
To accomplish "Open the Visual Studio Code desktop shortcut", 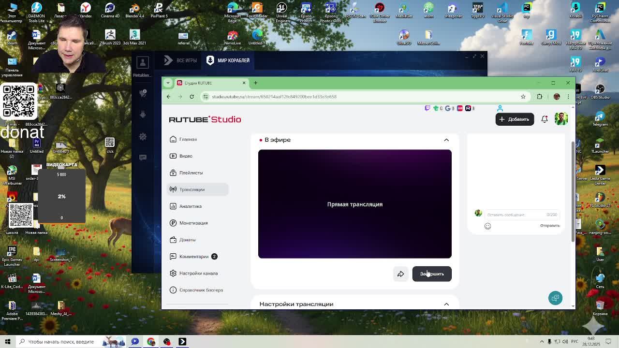I will (x=502, y=12).
